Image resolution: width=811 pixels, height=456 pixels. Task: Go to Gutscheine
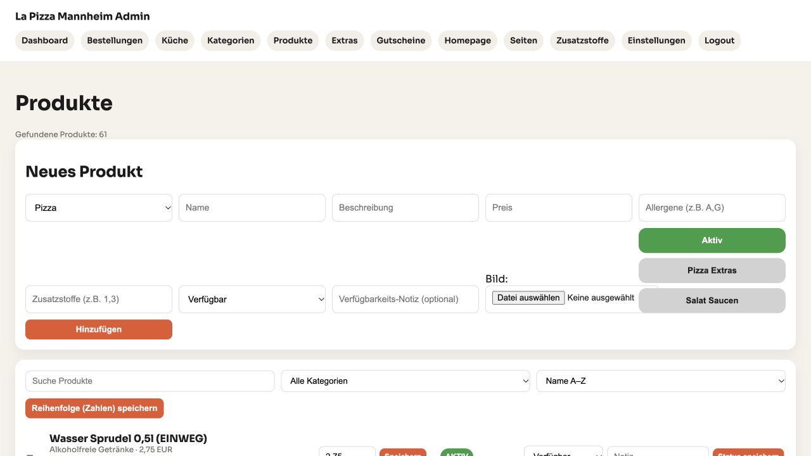pyautogui.click(x=401, y=41)
